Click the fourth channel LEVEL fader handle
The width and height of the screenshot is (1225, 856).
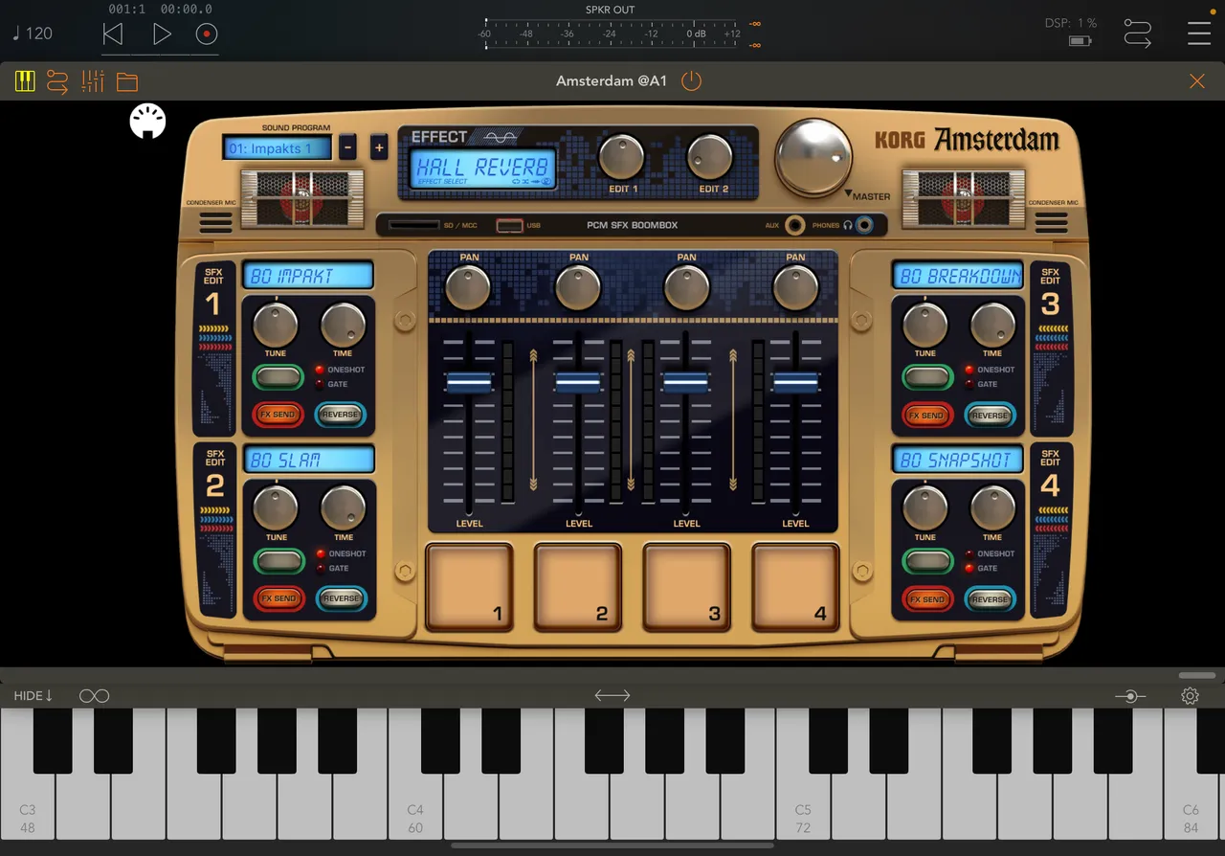pyautogui.click(x=796, y=383)
